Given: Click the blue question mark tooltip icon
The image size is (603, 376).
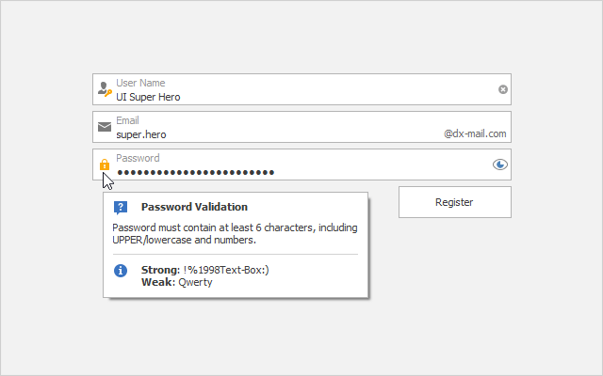Looking at the screenshot, I should [x=121, y=207].
